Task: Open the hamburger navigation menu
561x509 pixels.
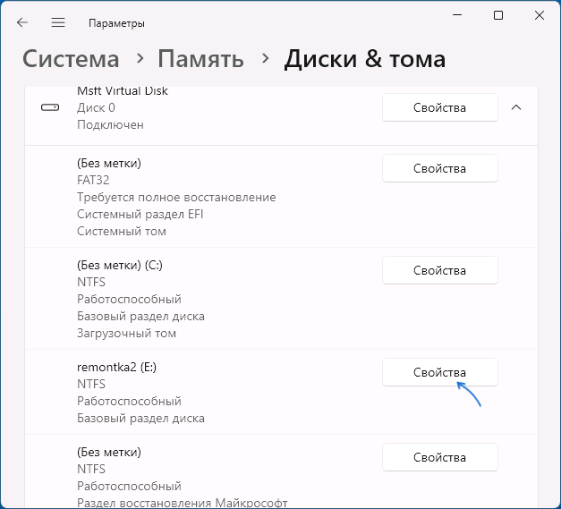Action: tap(58, 22)
